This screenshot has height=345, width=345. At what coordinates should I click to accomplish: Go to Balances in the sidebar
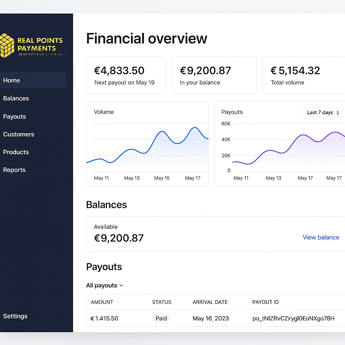pos(16,98)
